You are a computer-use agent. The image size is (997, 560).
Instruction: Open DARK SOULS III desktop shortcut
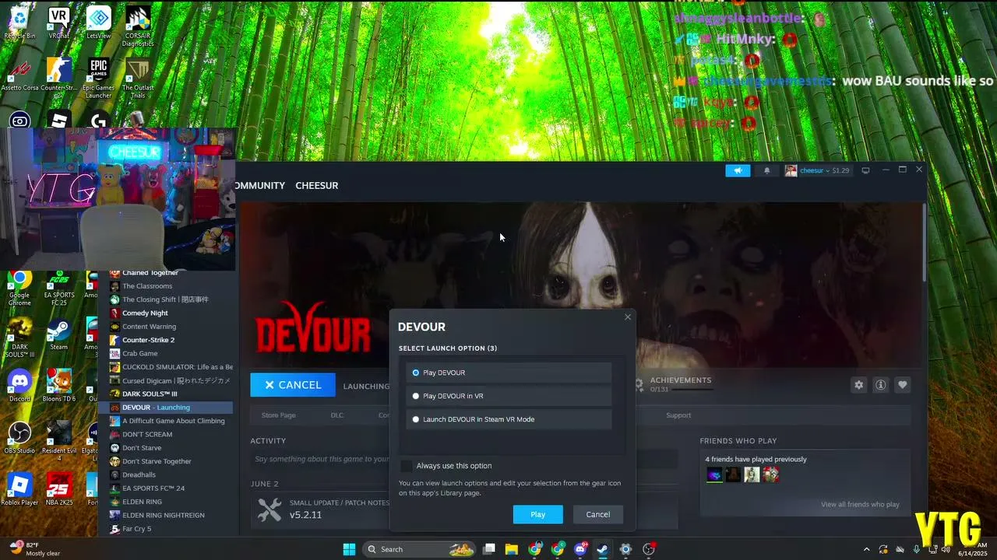pos(19,338)
